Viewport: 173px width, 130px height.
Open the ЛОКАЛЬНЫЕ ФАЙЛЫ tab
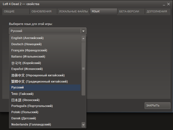(x=73, y=12)
